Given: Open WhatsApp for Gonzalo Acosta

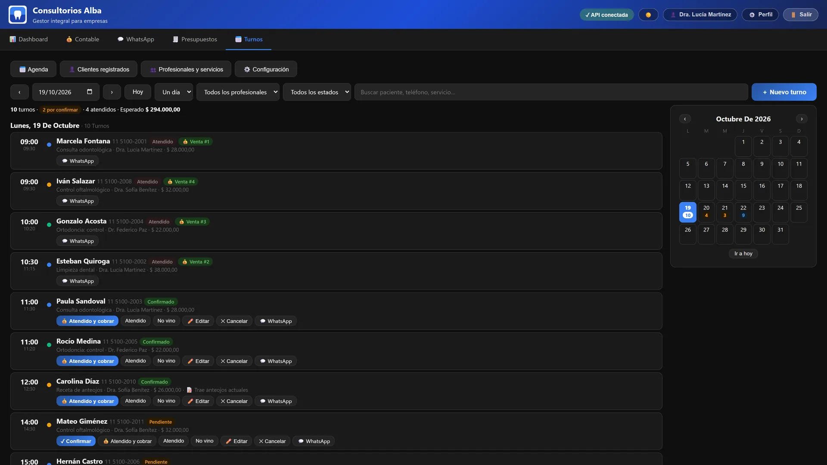Looking at the screenshot, I should click(78, 241).
